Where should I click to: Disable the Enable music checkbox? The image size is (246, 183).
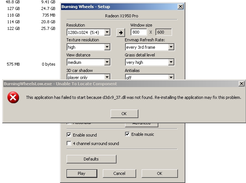click(128, 134)
